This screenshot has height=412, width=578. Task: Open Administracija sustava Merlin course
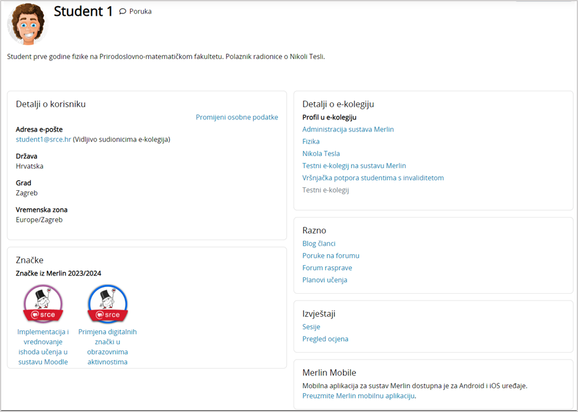[x=348, y=129]
